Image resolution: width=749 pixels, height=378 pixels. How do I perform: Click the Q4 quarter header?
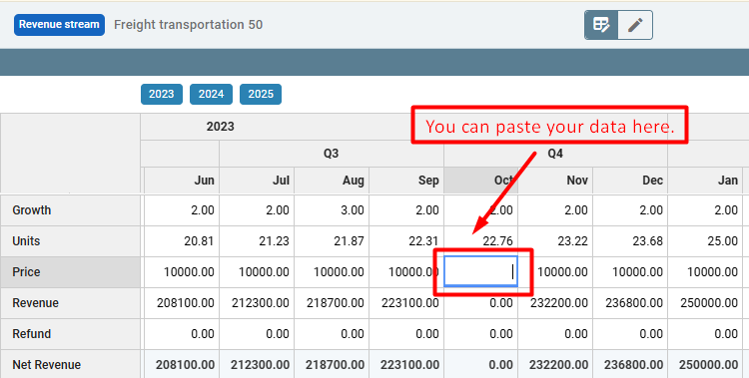pyautogui.click(x=555, y=154)
